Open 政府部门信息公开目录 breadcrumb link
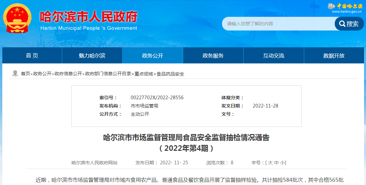The height and width of the screenshot is (185, 366). 108,74
